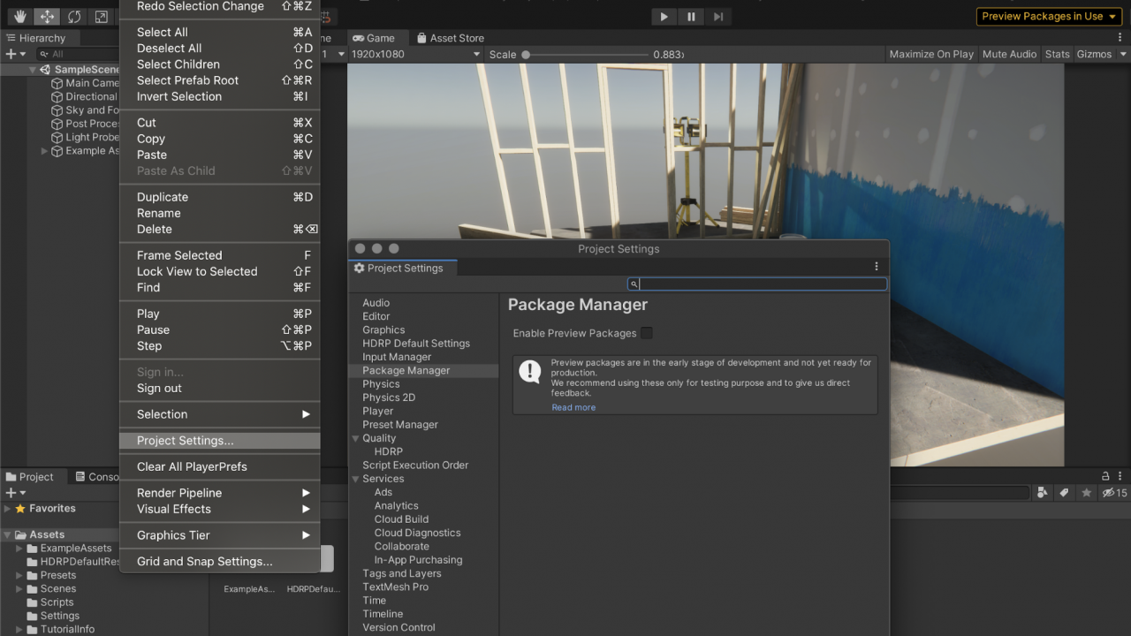Toggle the Stats overlay
Screen dimensions: 1131x636
pyautogui.click(x=1057, y=54)
